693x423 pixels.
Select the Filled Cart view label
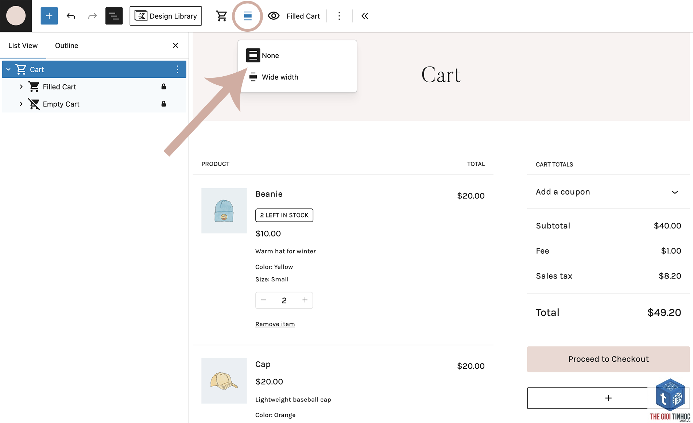coord(303,16)
